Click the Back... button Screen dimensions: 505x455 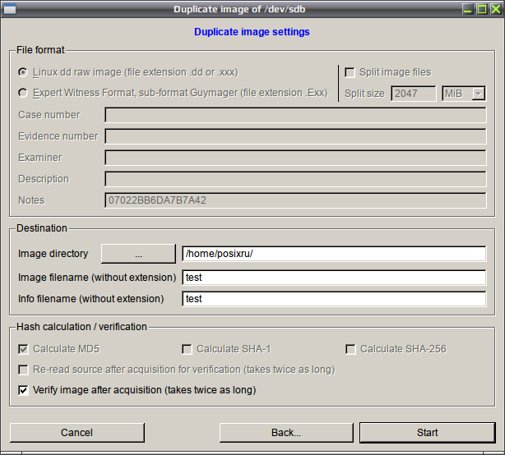click(x=286, y=433)
